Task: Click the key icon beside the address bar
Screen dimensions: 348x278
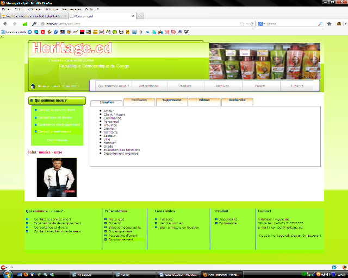Action: click(x=34, y=24)
